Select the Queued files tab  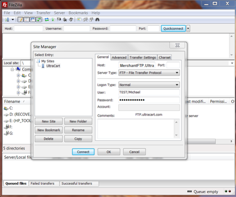click(x=16, y=184)
